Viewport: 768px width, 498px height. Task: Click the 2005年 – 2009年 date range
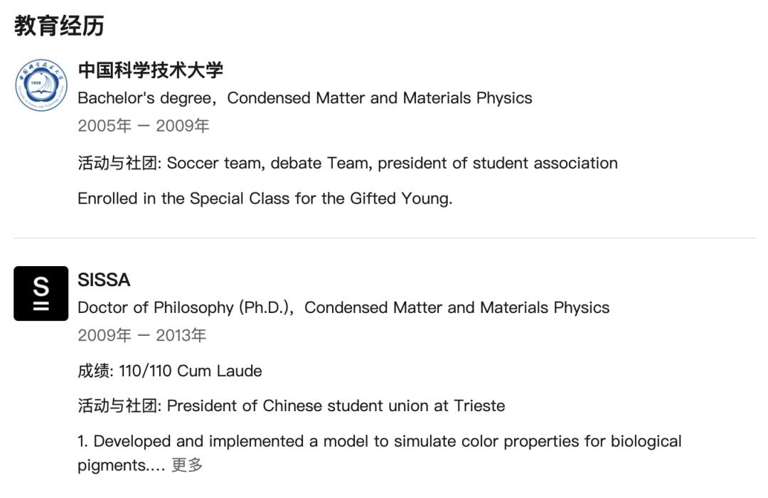(x=143, y=126)
